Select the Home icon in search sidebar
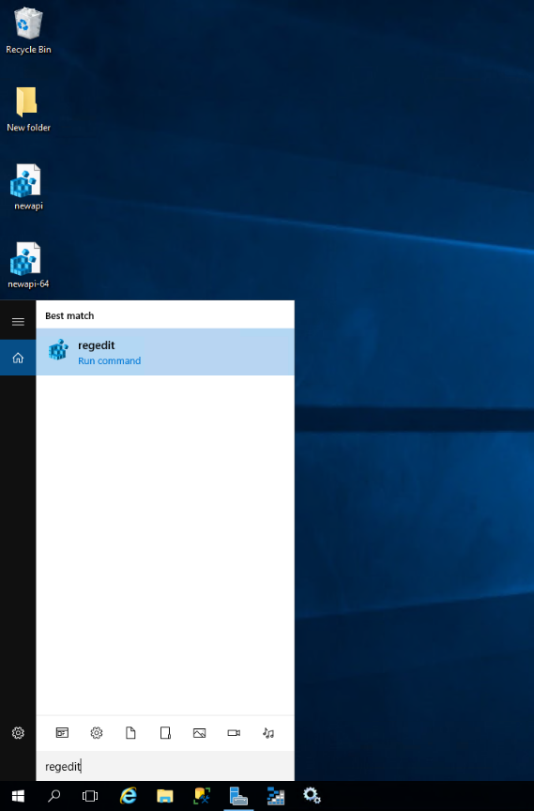The height and width of the screenshot is (811, 534). (x=18, y=358)
